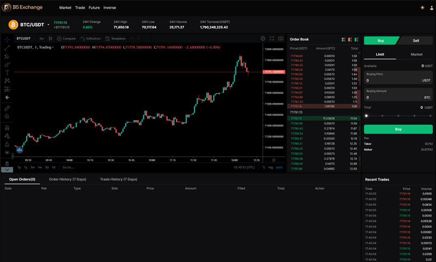Viewport: 436px width, 262px height.
Task: Click the zoom in magnifier tool
Action: [7, 117]
